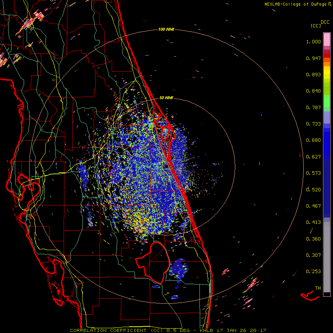
Task: Click the [CC] unit label
Action: pos(316,26)
